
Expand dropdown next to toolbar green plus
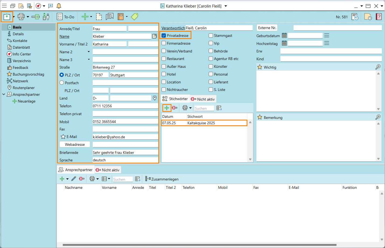[x=91, y=17]
